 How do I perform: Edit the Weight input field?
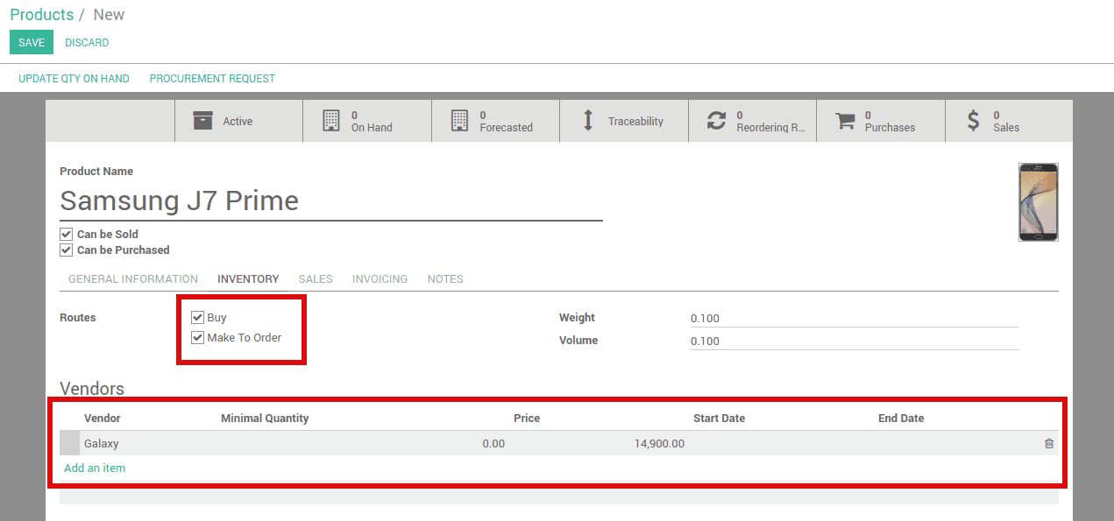pyautogui.click(x=855, y=319)
